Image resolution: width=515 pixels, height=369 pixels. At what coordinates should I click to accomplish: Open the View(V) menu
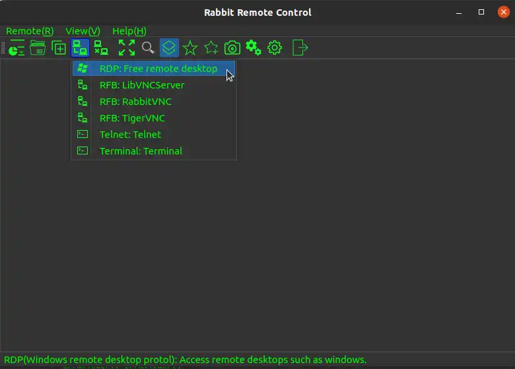point(83,31)
